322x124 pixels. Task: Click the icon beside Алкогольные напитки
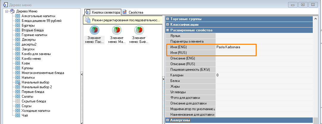[18, 16]
